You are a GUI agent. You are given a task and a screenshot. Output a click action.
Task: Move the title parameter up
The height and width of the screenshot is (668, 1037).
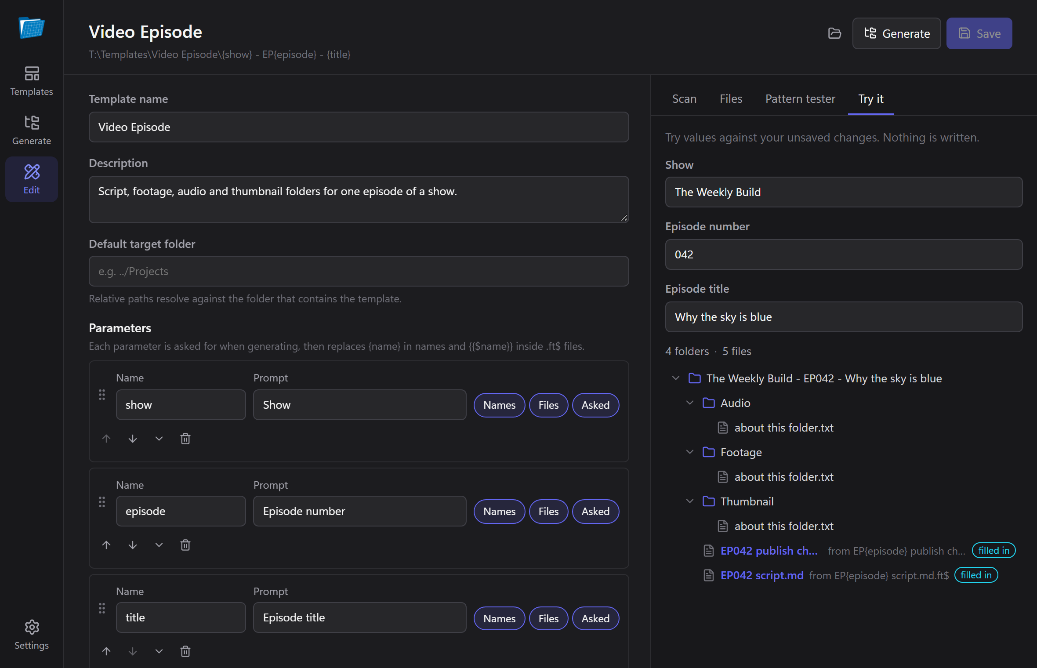(x=106, y=651)
